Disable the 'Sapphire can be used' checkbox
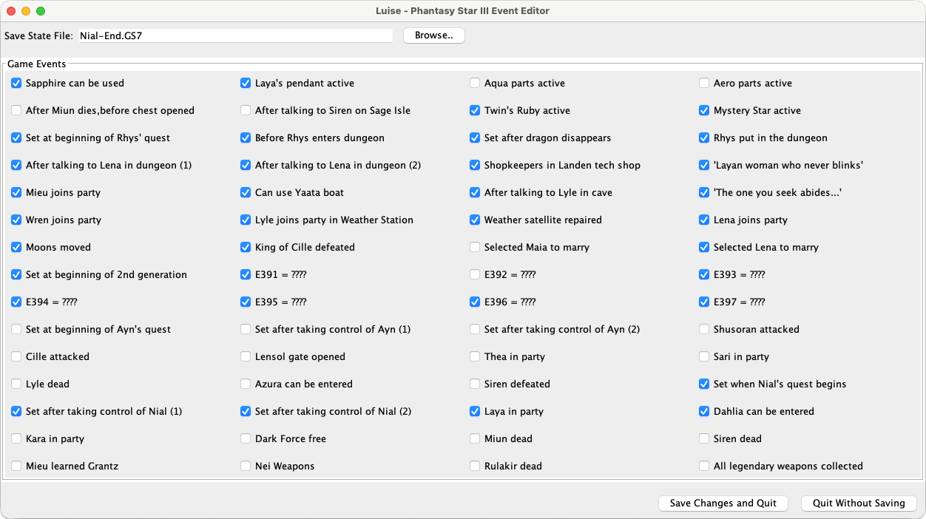Screen dimensions: 926x519 (x=16, y=83)
